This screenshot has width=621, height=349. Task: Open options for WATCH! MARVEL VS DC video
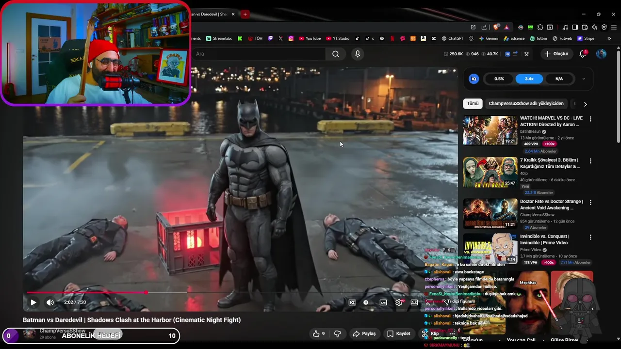[590, 119]
